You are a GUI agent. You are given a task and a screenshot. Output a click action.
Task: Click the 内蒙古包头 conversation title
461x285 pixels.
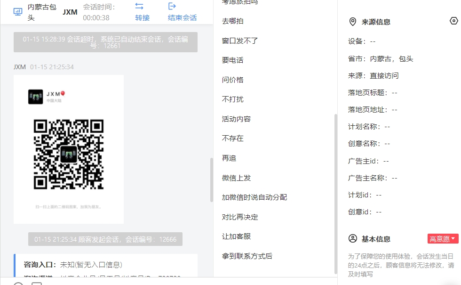[42, 12]
